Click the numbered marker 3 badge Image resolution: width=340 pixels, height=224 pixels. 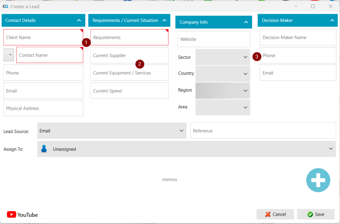click(x=256, y=56)
